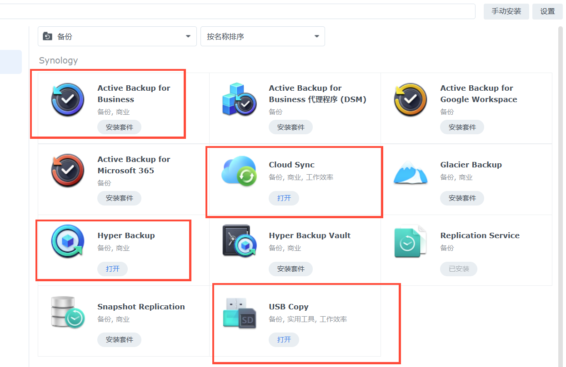Click the search input field at top

click(x=237, y=11)
